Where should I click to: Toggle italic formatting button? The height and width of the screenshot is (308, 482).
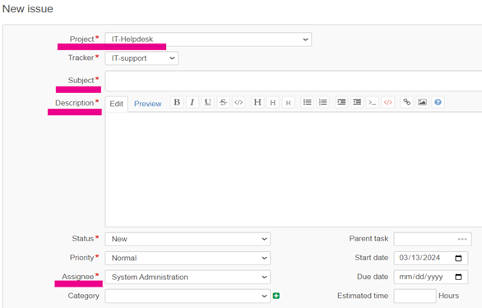(x=192, y=102)
